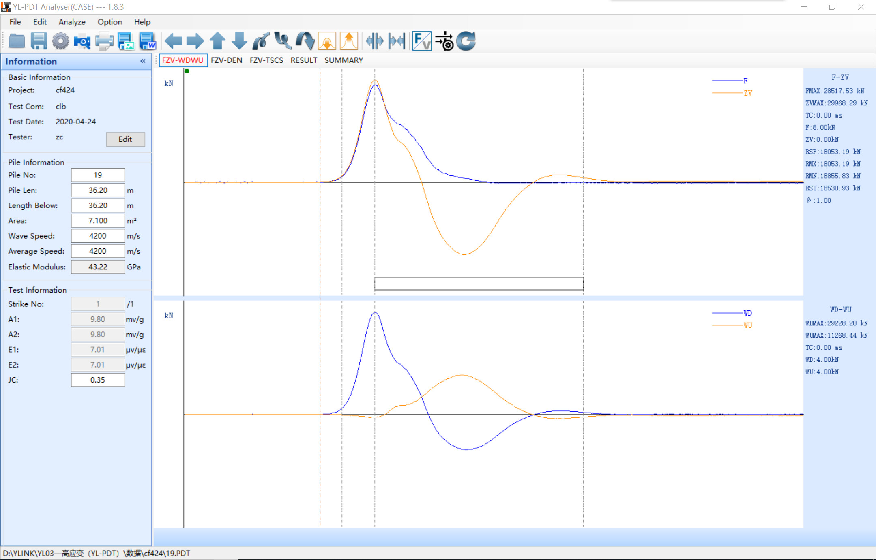Open the Analyze menu
This screenshot has height=560, width=876.
coord(72,22)
